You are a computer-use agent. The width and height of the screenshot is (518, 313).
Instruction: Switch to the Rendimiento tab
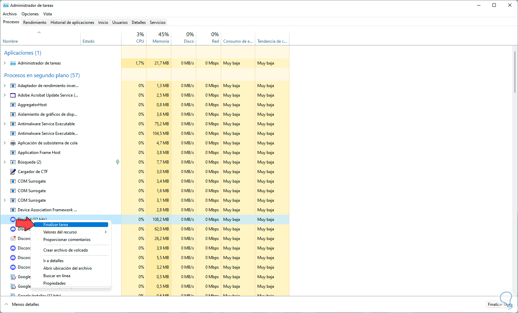(x=35, y=23)
